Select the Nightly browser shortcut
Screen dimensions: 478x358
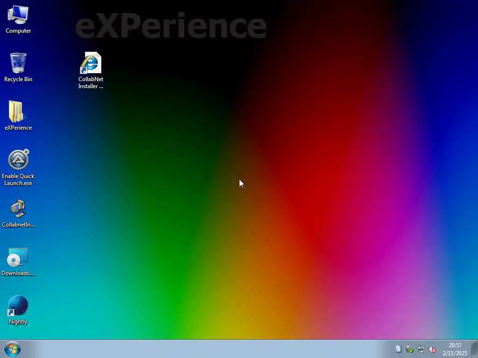click(x=18, y=310)
